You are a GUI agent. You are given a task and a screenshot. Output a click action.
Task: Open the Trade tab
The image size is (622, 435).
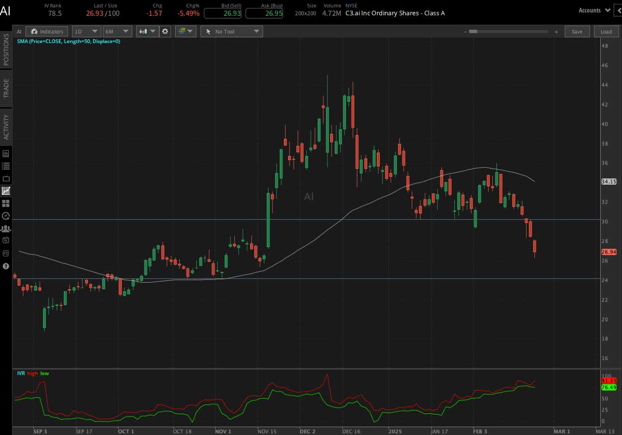pos(6,88)
